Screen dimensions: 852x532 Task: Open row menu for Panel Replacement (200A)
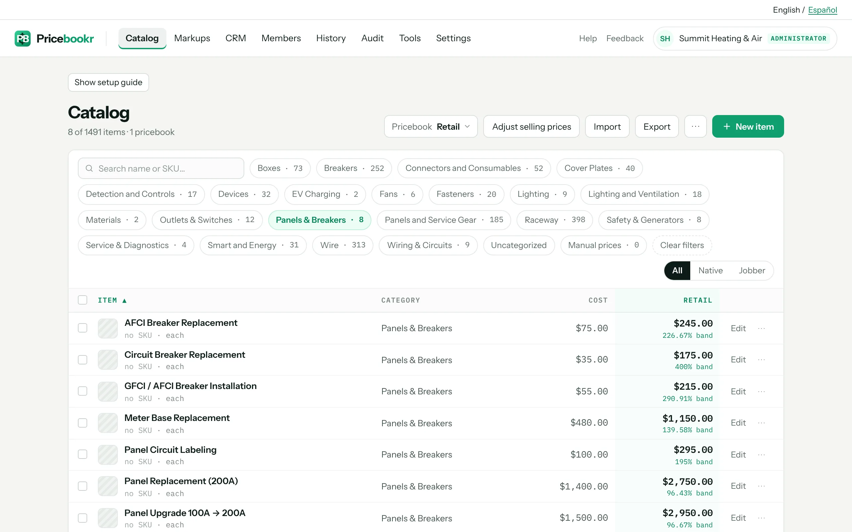click(761, 486)
